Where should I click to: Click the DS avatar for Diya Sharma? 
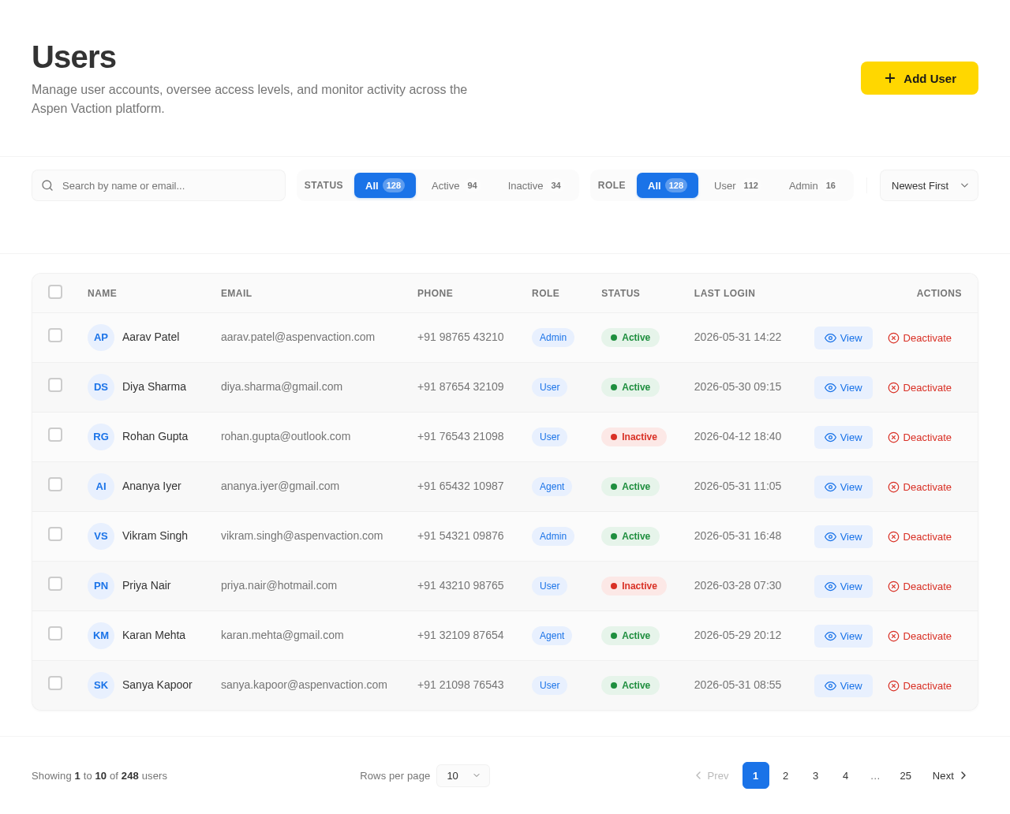tap(101, 387)
